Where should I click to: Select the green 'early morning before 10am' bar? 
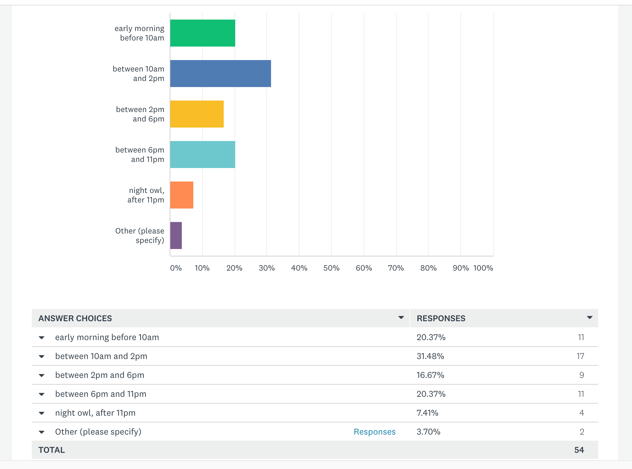[x=203, y=33]
